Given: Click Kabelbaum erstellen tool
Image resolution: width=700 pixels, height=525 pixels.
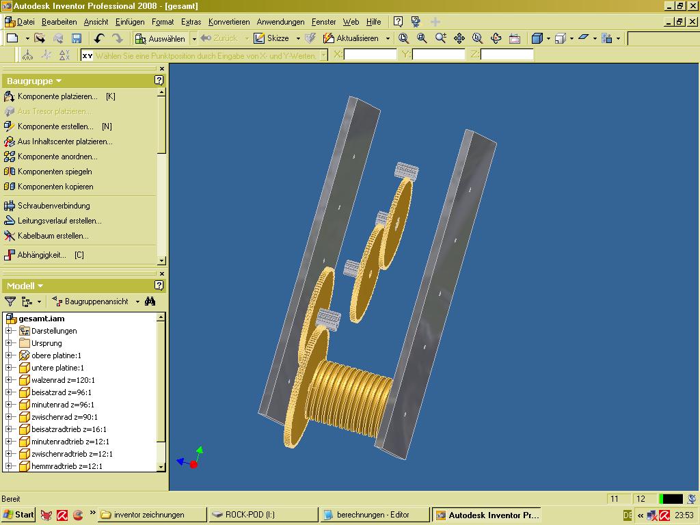Looking at the screenshot, I should click(x=46, y=236).
